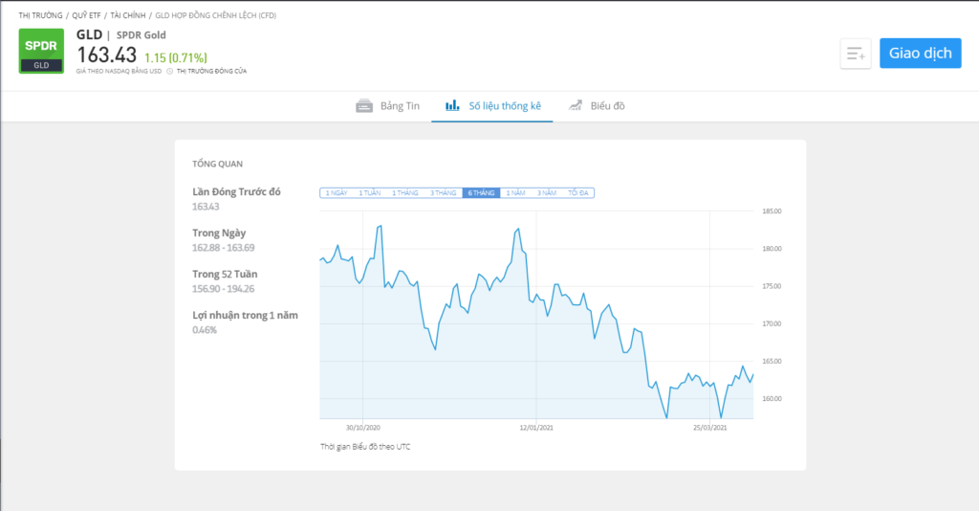Viewport: 979px width, 511px height.
Task: Click the Trong 52 Tuần label
Action: (x=225, y=275)
